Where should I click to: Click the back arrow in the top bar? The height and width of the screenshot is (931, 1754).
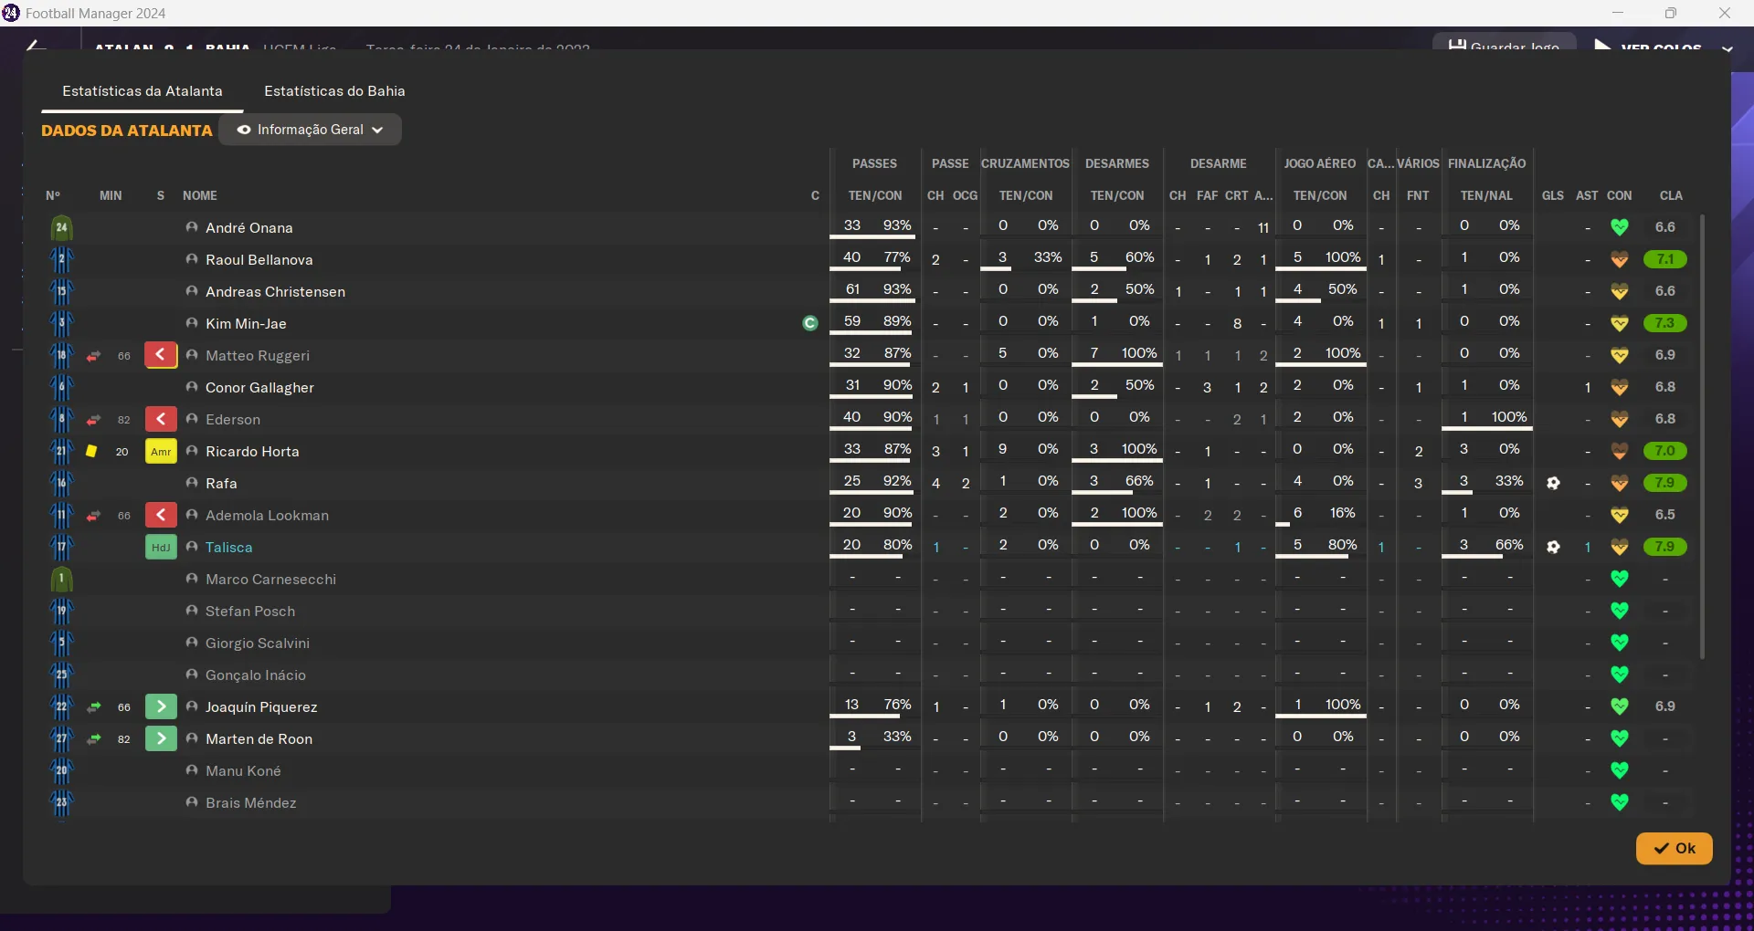pos(35,46)
